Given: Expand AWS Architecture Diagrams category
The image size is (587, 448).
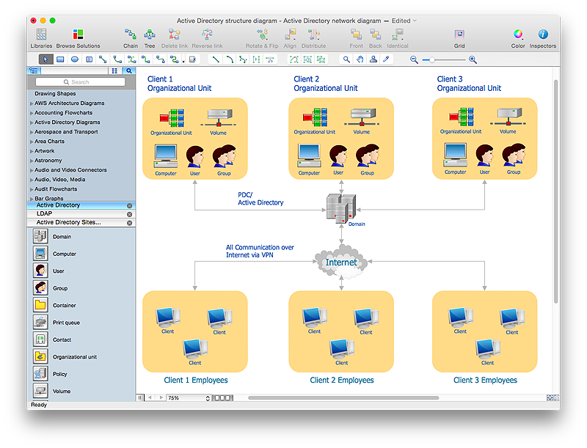Looking at the screenshot, I should coord(32,103).
